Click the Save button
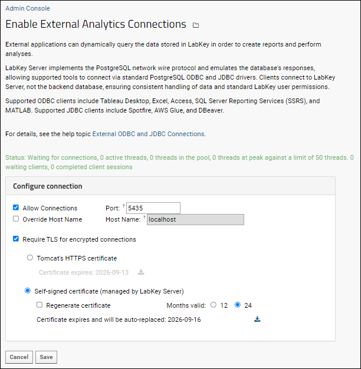The height and width of the screenshot is (369, 361). click(x=46, y=357)
